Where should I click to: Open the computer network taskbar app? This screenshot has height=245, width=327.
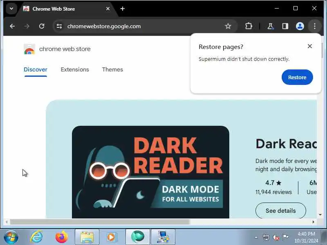163,237
